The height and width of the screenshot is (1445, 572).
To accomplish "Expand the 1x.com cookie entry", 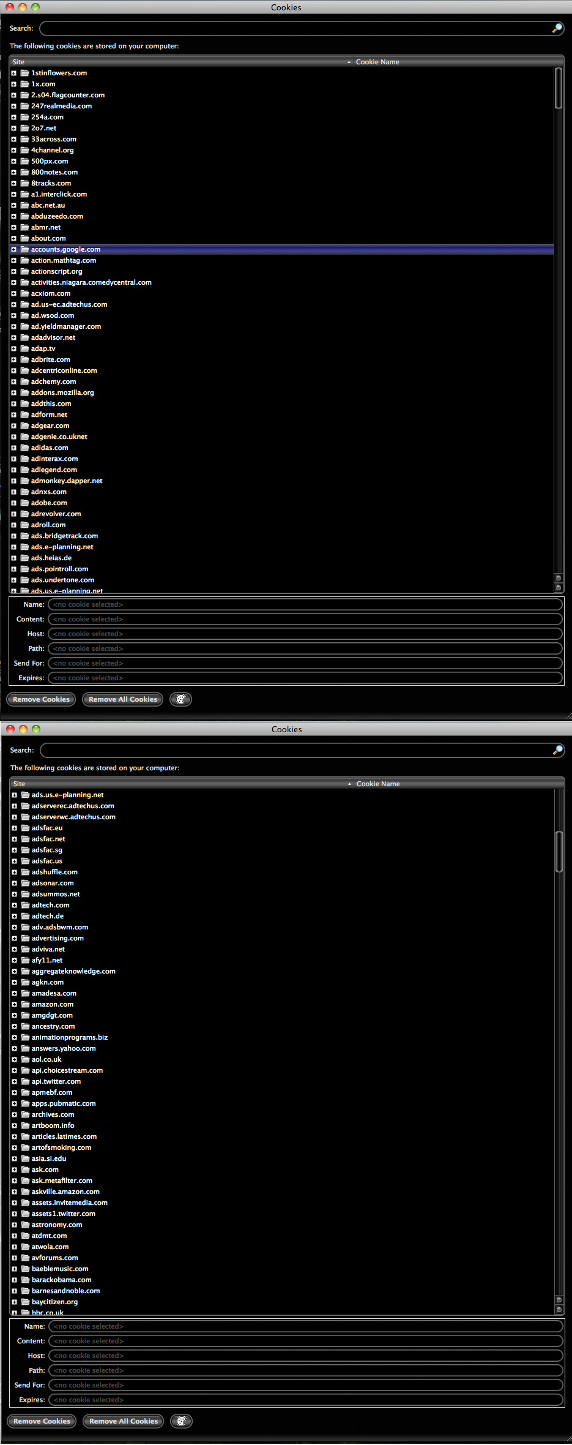I will click(x=13, y=84).
